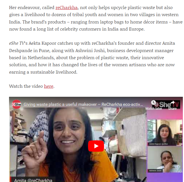The image size is (184, 182).
Task: Click the 'Watch the video' sentence text
Action: [x=26, y=86]
